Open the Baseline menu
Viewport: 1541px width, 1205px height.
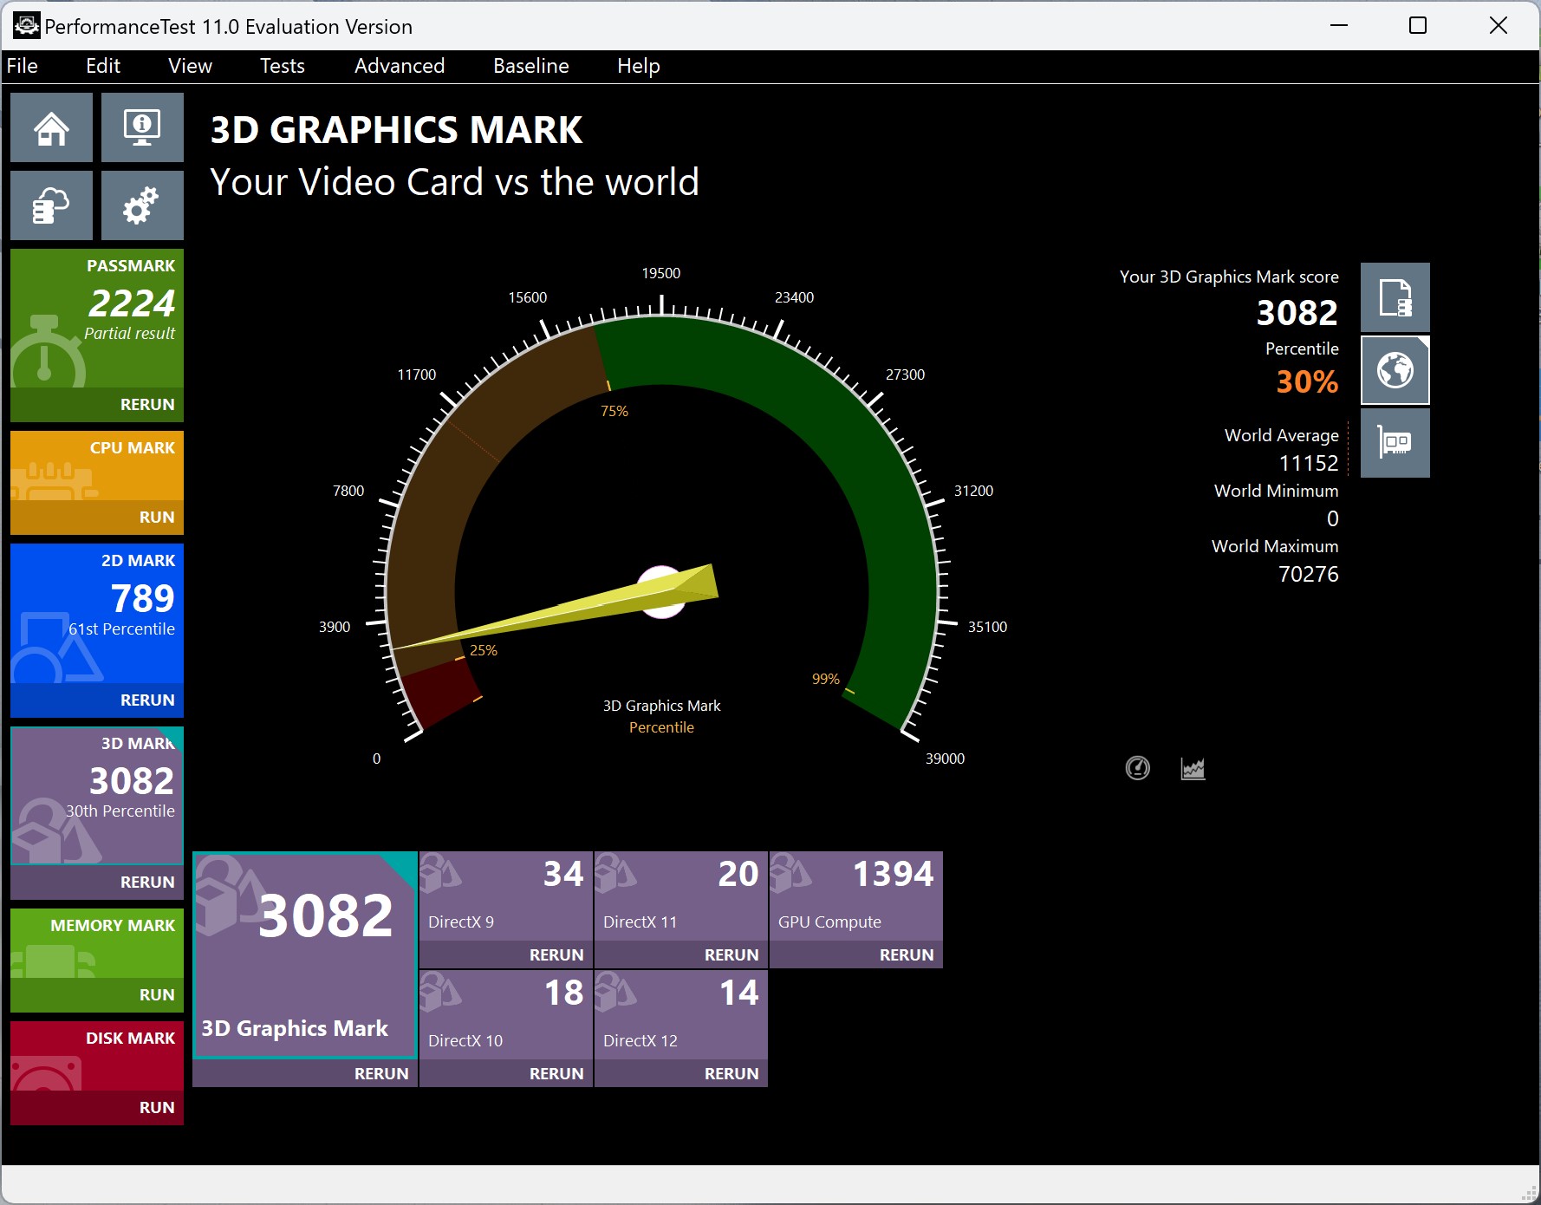pos(531,66)
